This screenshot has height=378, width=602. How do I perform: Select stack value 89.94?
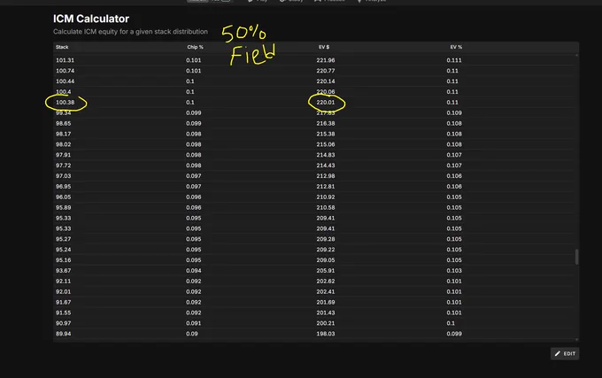pyautogui.click(x=64, y=334)
